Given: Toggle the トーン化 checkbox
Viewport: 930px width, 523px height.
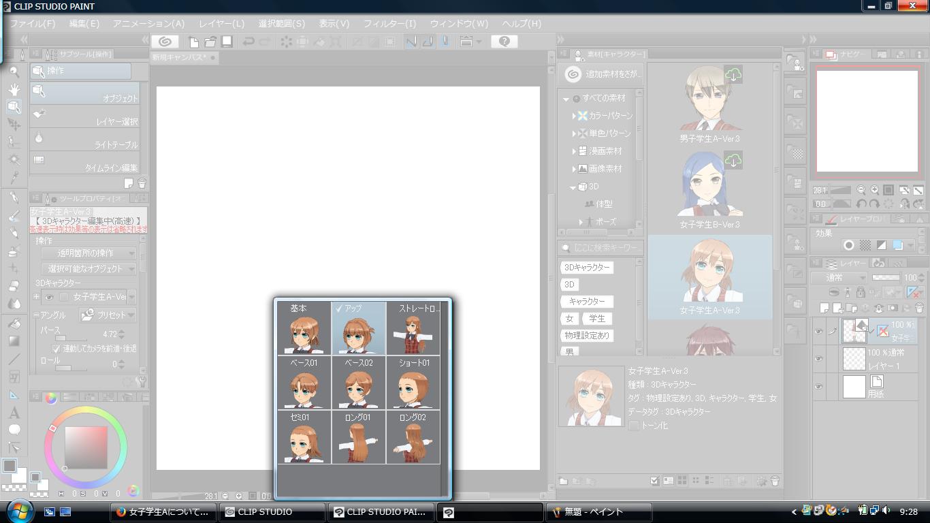Looking at the screenshot, I should pos(634,426).
